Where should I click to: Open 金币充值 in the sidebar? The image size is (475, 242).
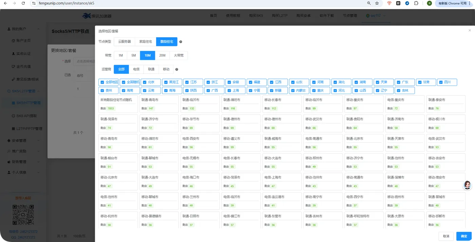coord(24,66)
